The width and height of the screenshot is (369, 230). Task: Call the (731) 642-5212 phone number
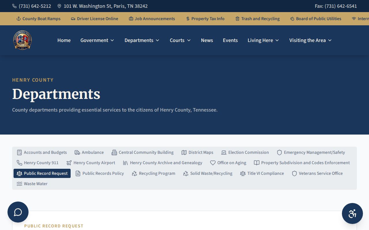pos(35,6)
